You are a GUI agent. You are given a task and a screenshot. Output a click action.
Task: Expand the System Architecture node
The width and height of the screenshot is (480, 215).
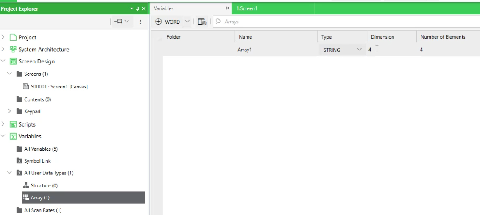point(3,49)
